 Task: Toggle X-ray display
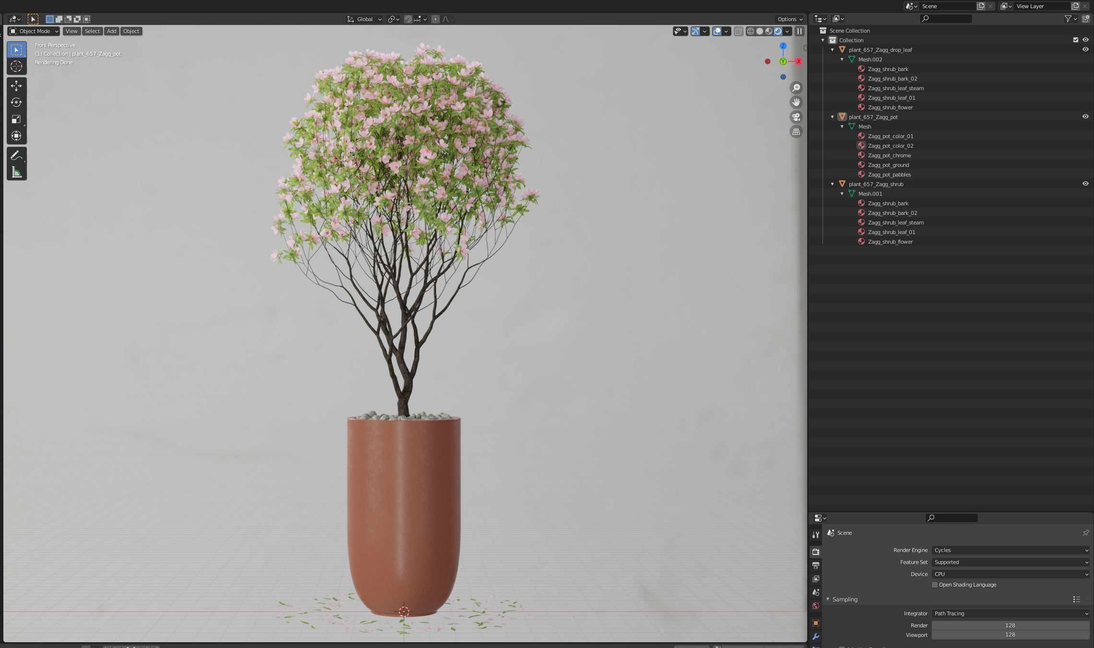pos(739,31)
